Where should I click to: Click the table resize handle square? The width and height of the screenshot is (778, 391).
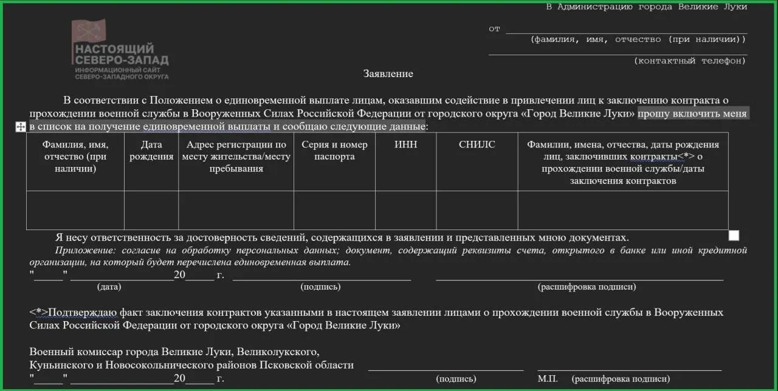(x=734, y=236)
